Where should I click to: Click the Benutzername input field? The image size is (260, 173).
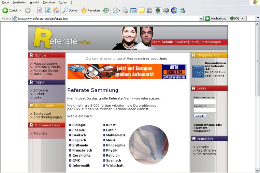[x=205, y=101]
